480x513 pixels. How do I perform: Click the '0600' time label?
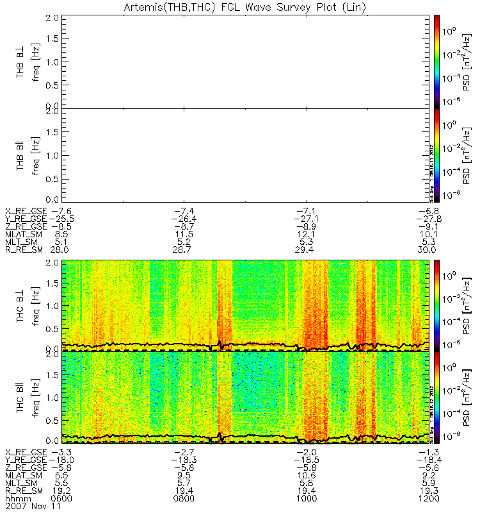[x=61, y=499]
